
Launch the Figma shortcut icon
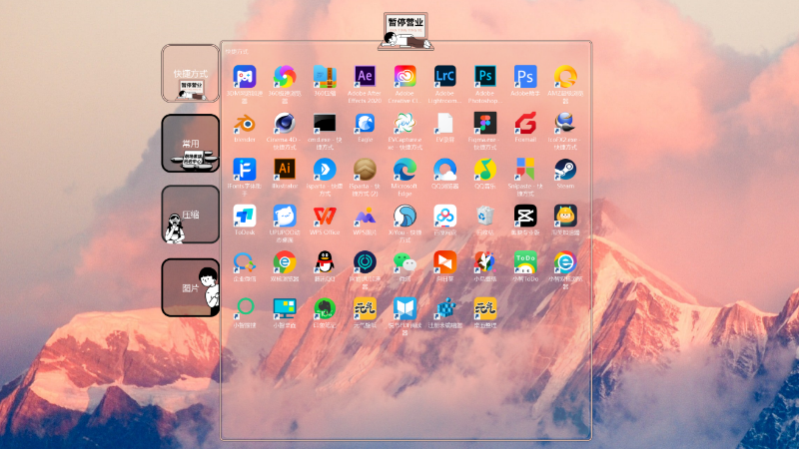tap(485, 123)
